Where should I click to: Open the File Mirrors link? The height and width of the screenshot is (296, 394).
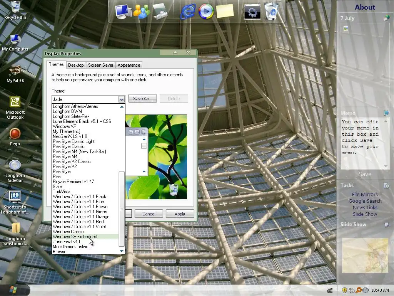[365, 194]
